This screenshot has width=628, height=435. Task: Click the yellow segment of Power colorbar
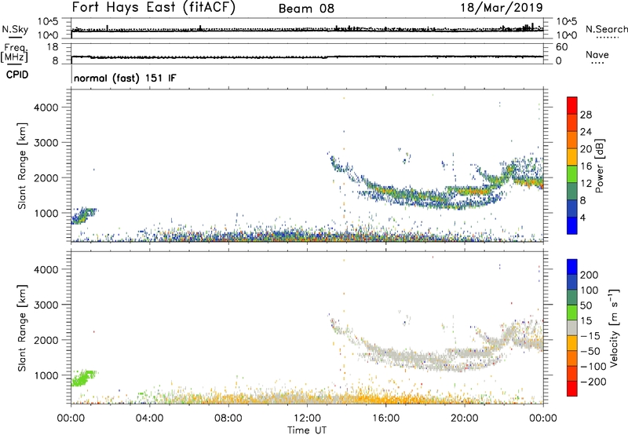point(571,165)
